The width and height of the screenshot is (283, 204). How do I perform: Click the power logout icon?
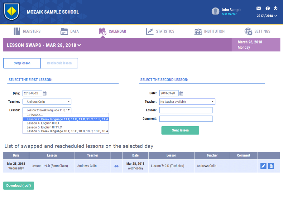pyautogui.click(x=276, y=8)
